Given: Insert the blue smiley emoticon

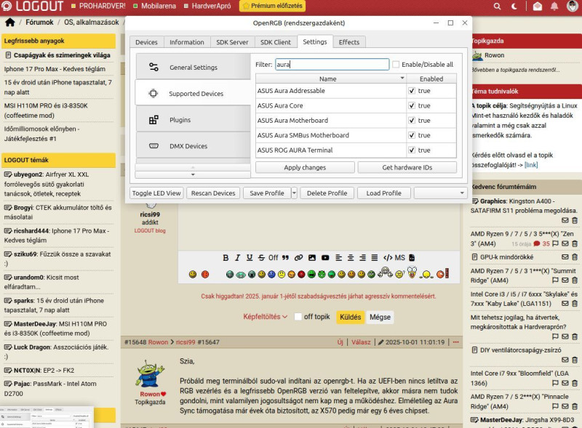Looking at the screenshot, I should point(271,274).
